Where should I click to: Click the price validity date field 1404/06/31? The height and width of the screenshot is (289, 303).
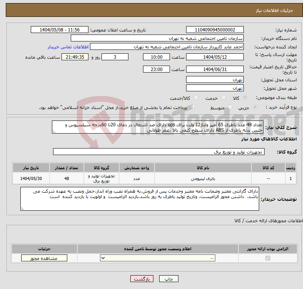(x=215, y=69)
